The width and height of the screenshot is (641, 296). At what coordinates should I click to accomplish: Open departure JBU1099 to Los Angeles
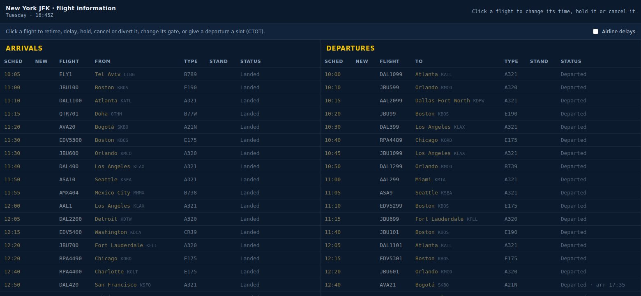click(x=481, y=153)
